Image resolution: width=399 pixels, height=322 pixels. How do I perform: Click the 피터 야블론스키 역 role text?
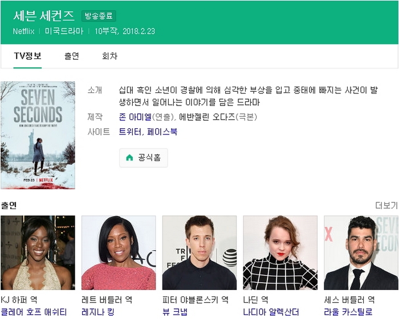click(196, 300)
